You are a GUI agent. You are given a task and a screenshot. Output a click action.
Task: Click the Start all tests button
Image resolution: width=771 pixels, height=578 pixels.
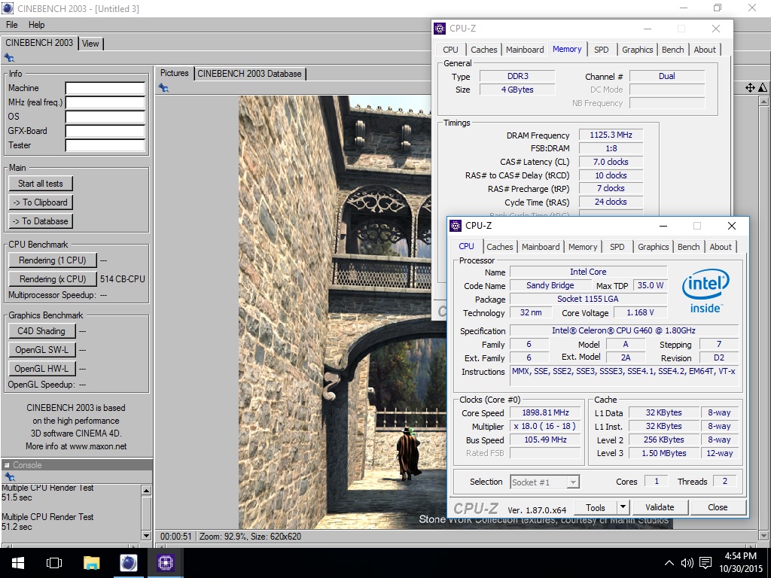(x=41, y=184)
